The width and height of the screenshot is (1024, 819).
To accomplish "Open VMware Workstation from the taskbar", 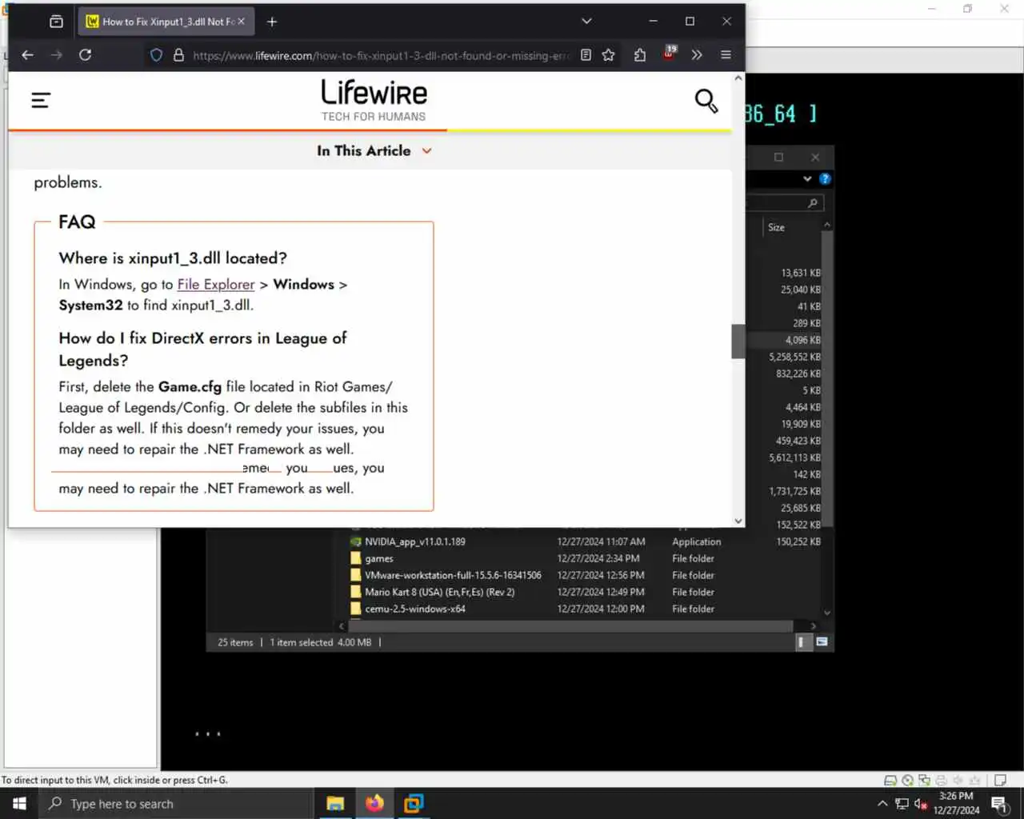I will [414, 803].
